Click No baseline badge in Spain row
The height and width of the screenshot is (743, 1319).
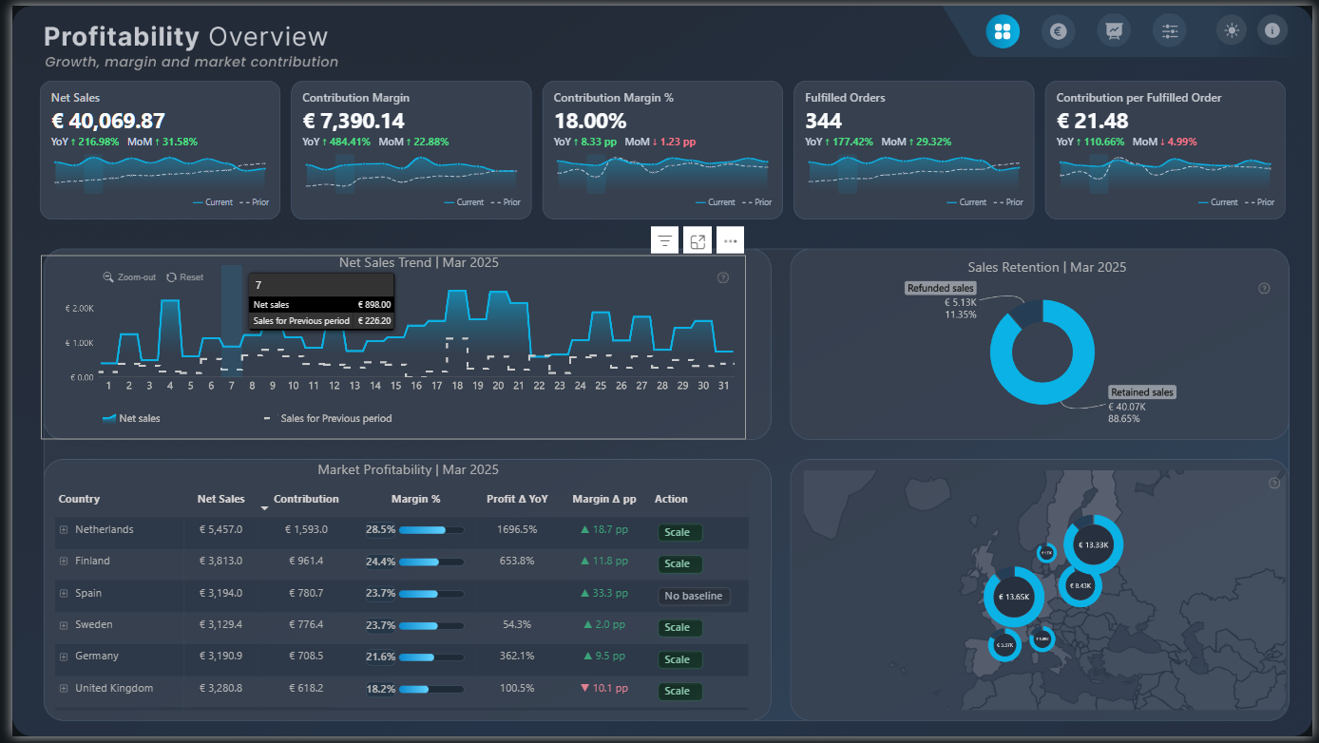click(x=694, y=597)
